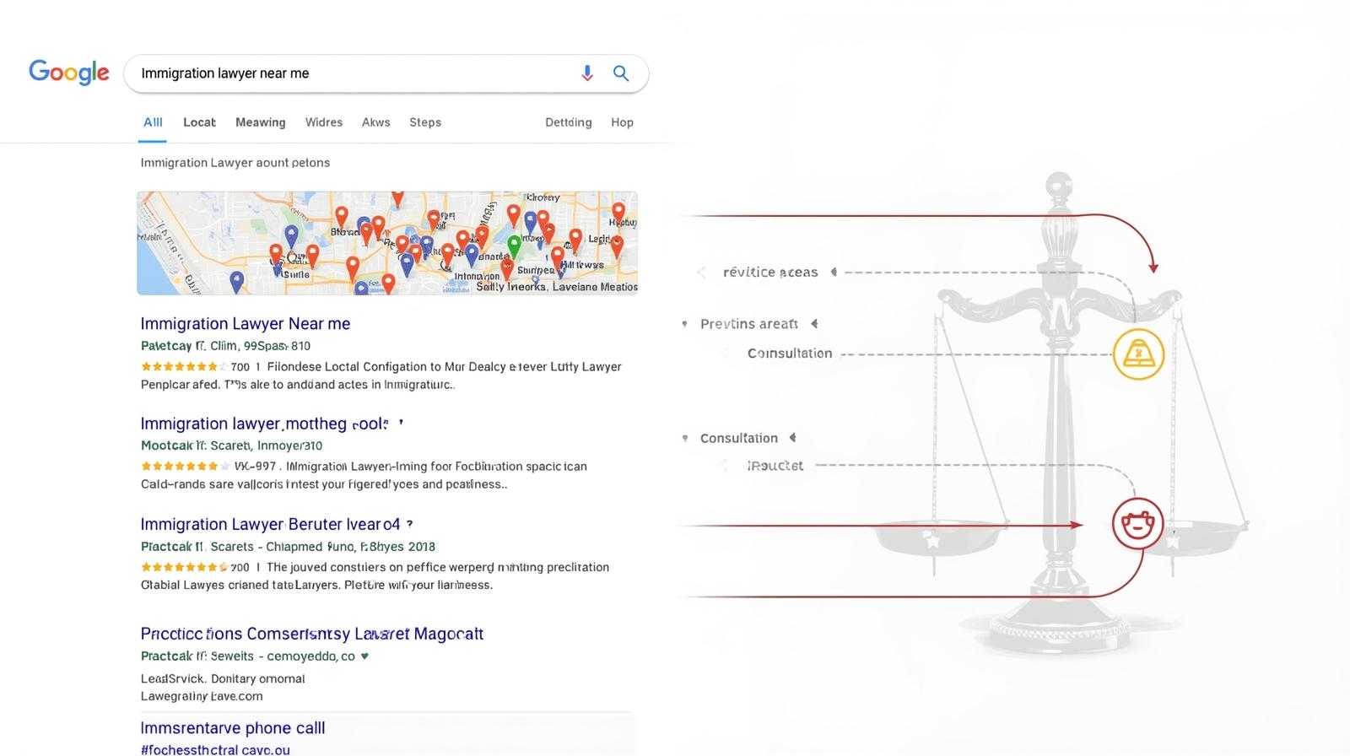Viewport: 1350px width, 756px height.
Task: Click the red circular face icon
Action: 1137,524
